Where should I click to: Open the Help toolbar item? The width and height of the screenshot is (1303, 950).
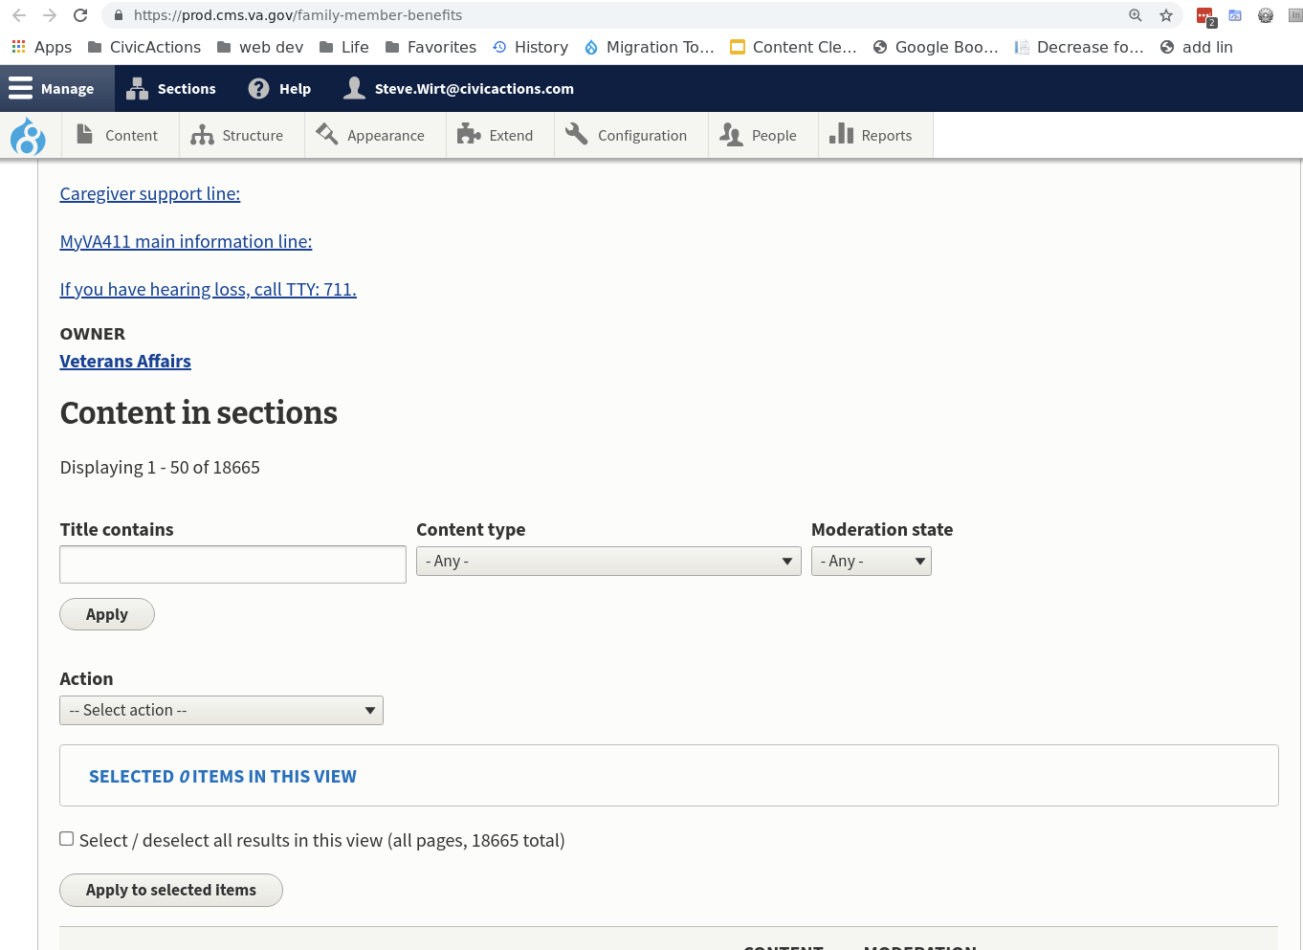point(279,88)
